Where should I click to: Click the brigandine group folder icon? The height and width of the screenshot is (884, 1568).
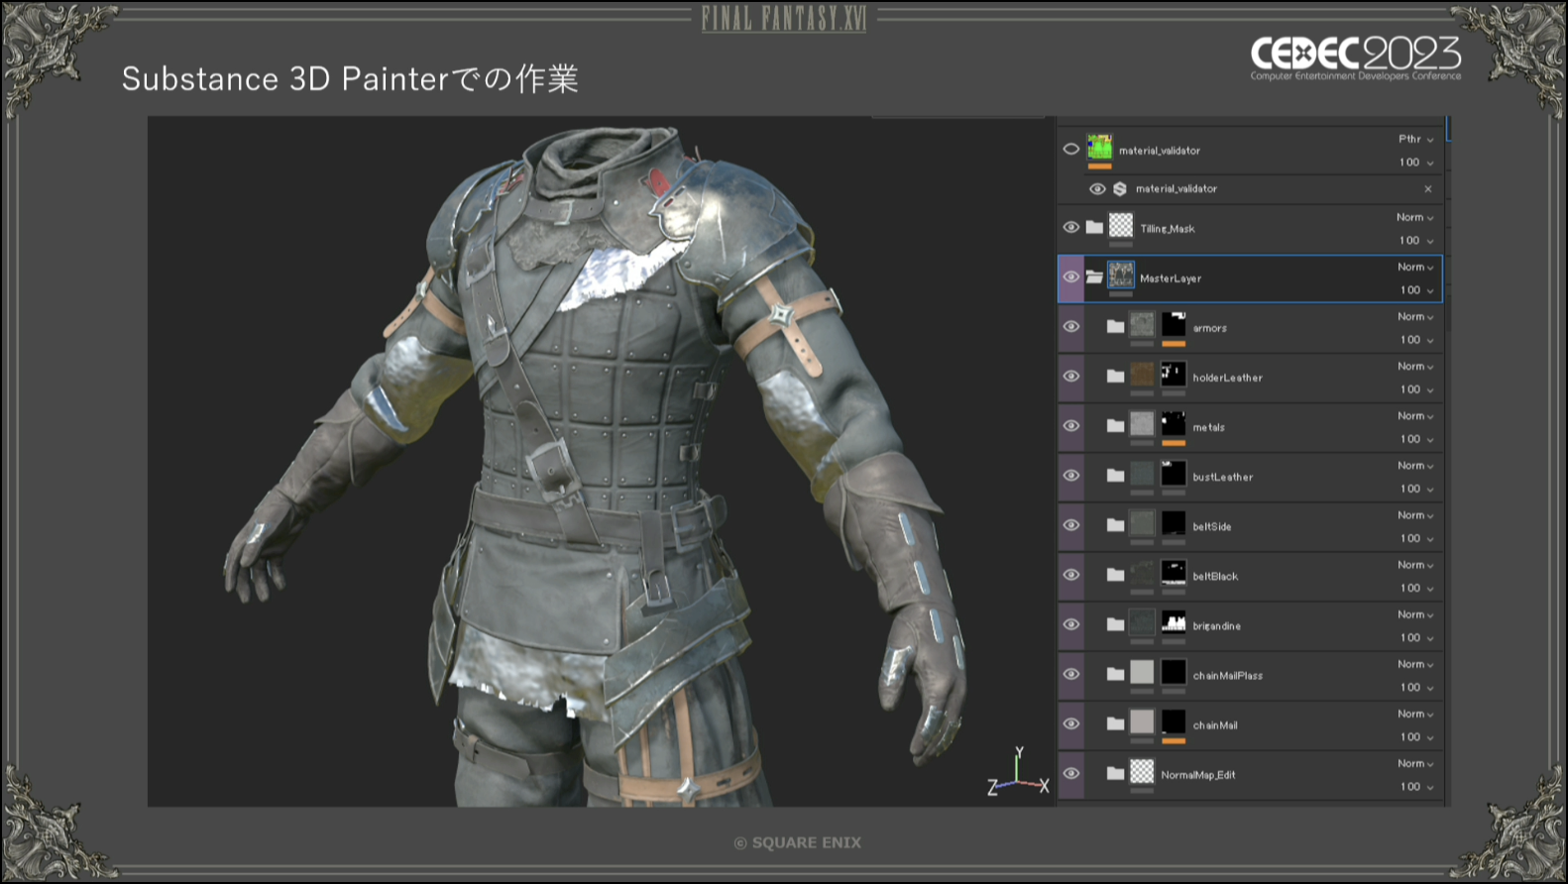coord(1115,623)
